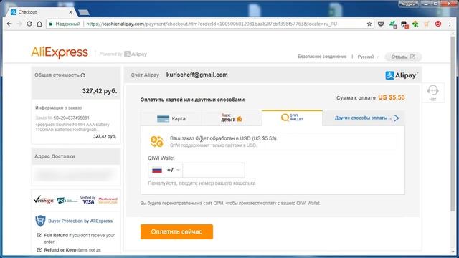
Task: Open Русский language dropdown
Action: [x=368, y=57]
